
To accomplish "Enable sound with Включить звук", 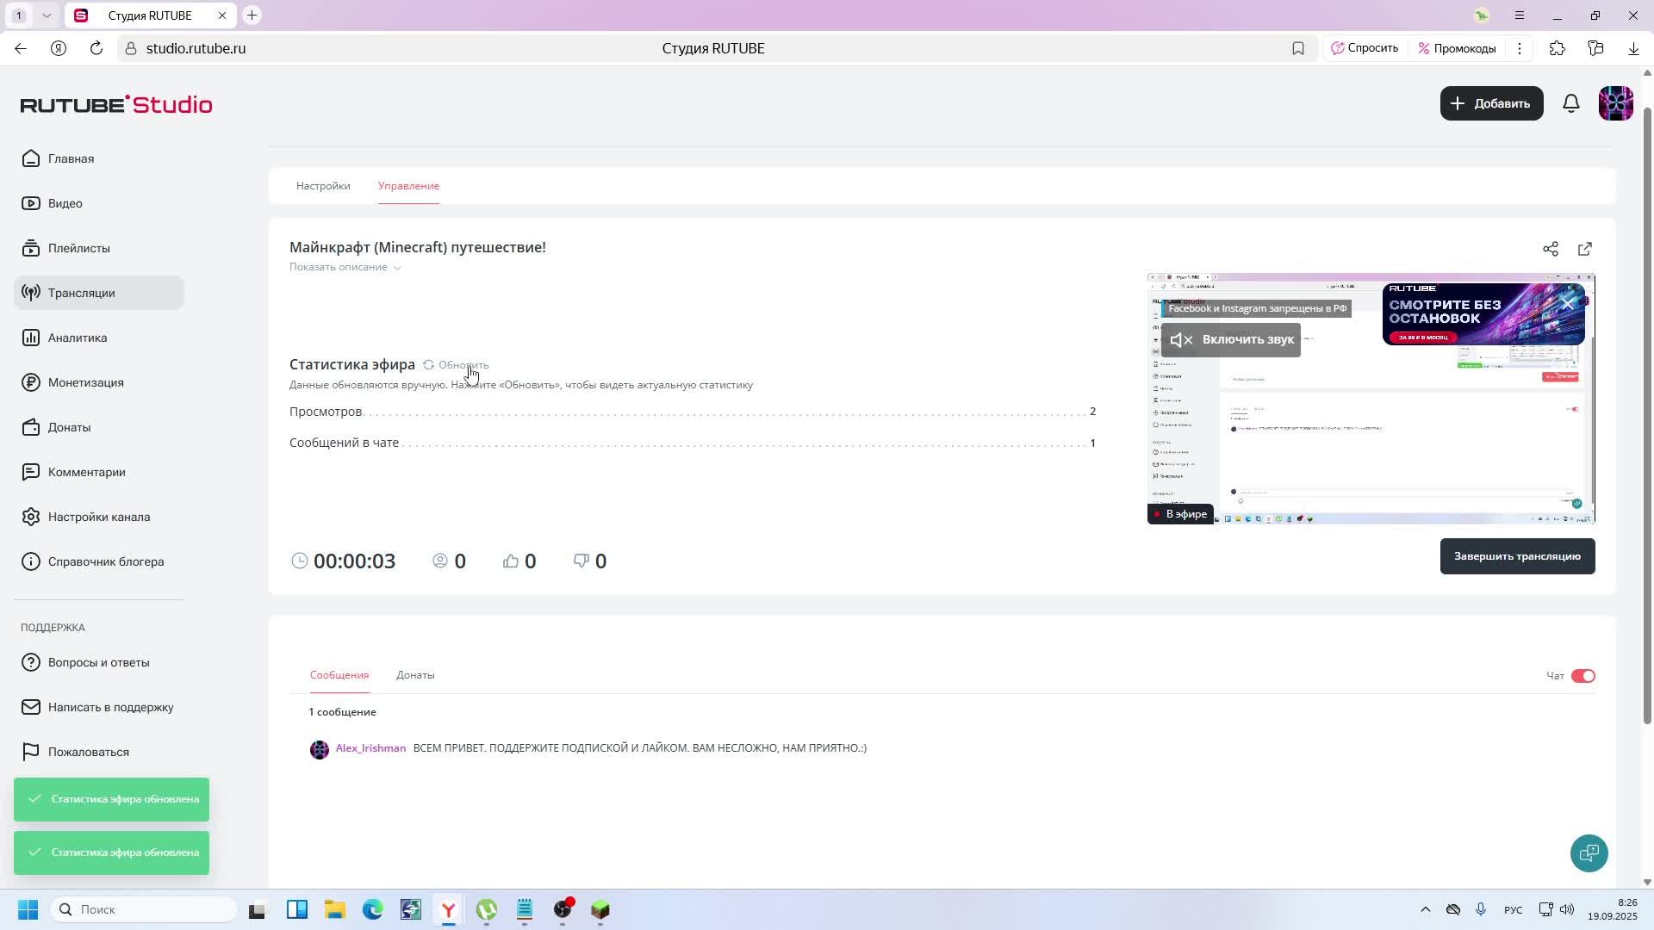I will click(x=1231, y=339).
